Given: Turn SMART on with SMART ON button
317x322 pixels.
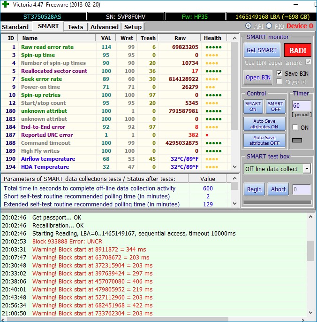Looking at the screenshot, I should point(253,106).
